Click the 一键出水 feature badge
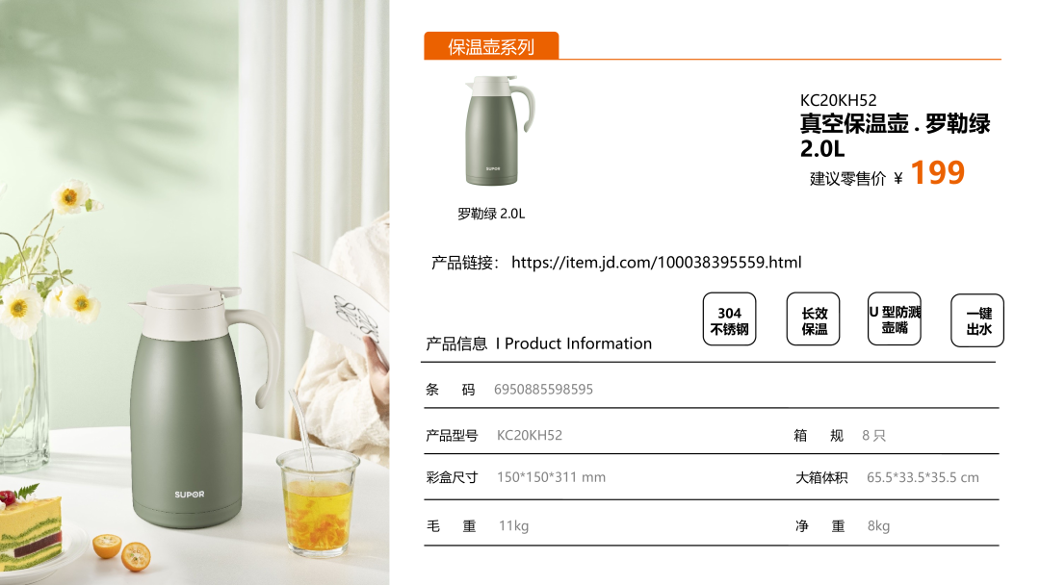The image size is (1040, 585). coord(977,320)
